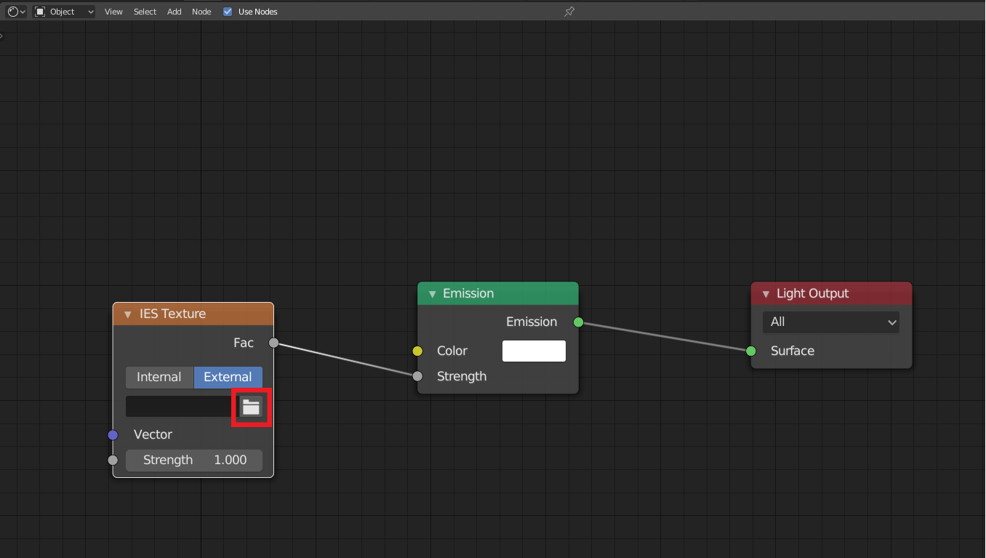This screenshot has width=986, height=558.
Task: Click the Vector input socket on IES Texture
Action: pyautogui.click(x=113, y=434)
